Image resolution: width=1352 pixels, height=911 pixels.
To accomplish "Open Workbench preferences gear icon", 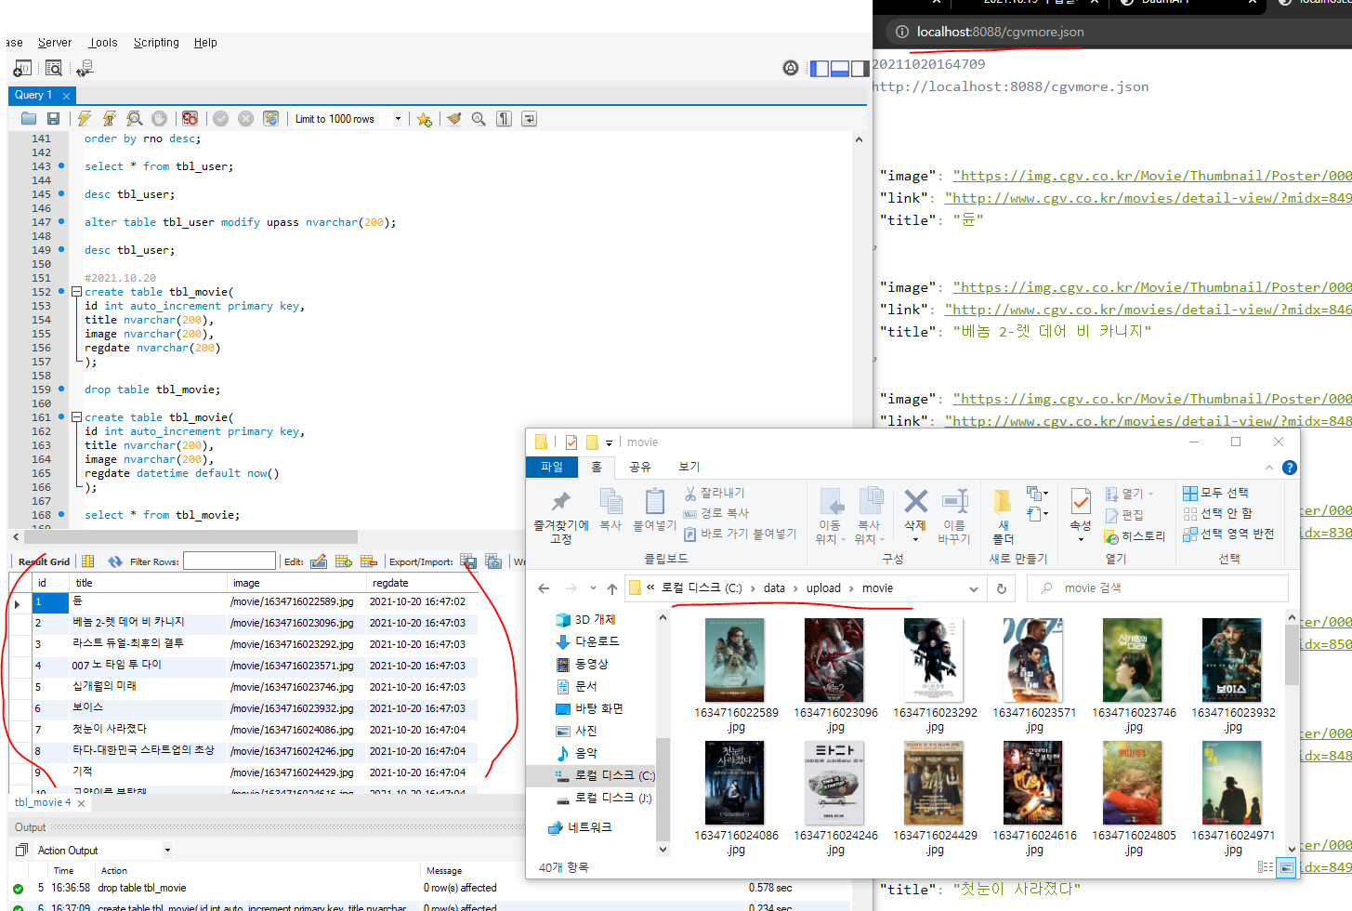I will click(791, 68).
